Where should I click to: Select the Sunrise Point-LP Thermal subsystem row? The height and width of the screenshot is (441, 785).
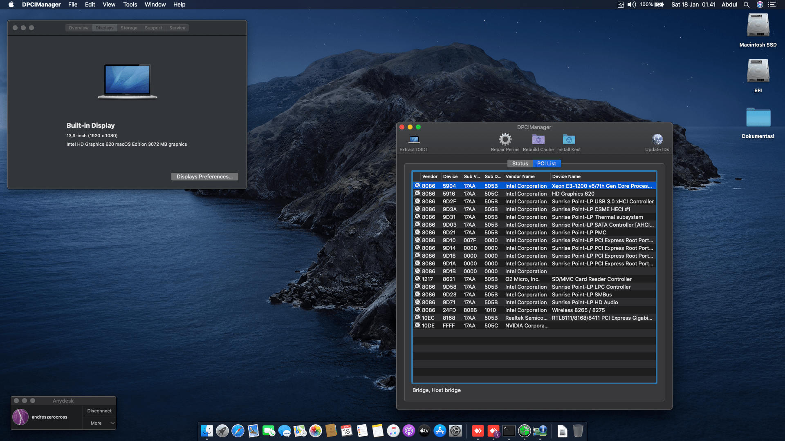(x=534, y=217)
